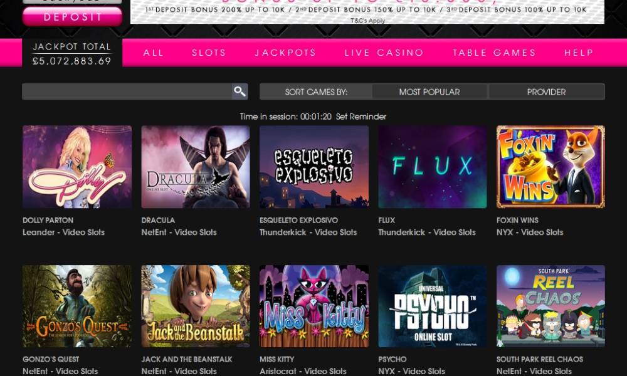The height and width of the screenshot is (376, 627).
Task: Click the Jackpot Total amount £5,072,883.69
Action: (x=72, y=61)
